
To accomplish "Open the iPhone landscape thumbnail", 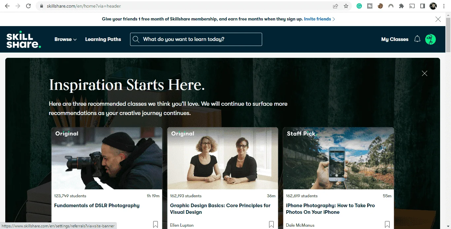I will [338, 158].
